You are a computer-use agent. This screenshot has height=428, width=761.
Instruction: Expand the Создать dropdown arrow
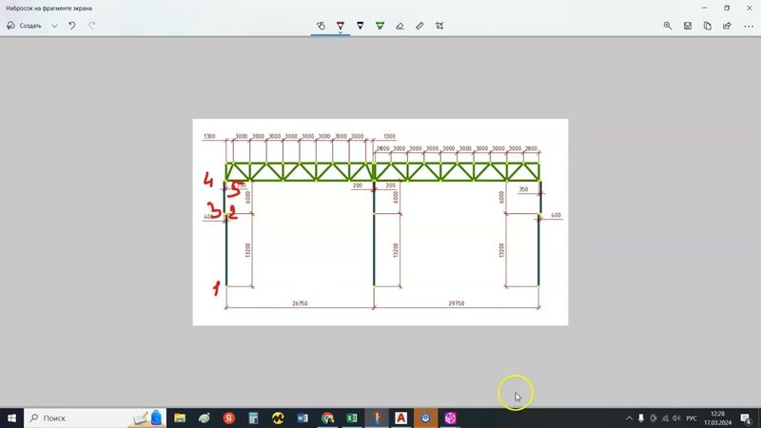pos(54,26)
